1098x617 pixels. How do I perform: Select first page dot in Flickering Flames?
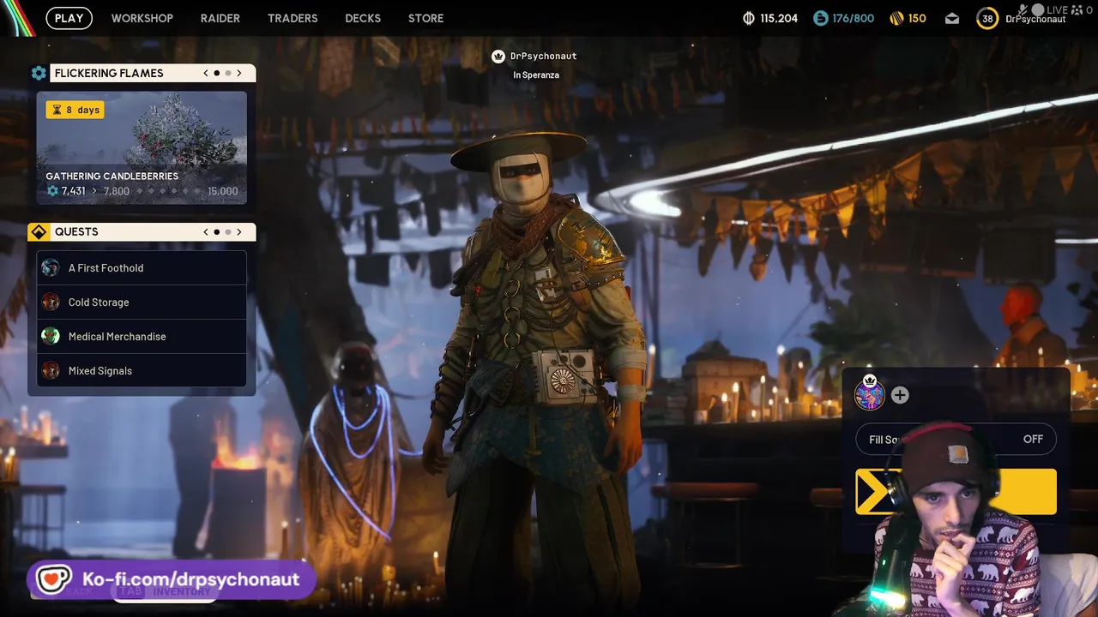(x=217, y=73)
